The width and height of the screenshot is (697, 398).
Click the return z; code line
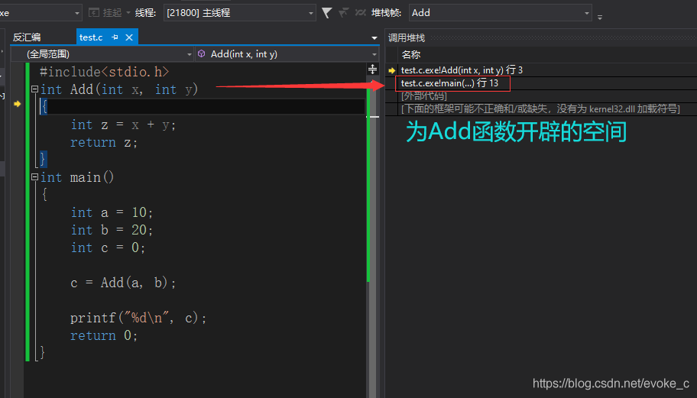tap(104, 143)
